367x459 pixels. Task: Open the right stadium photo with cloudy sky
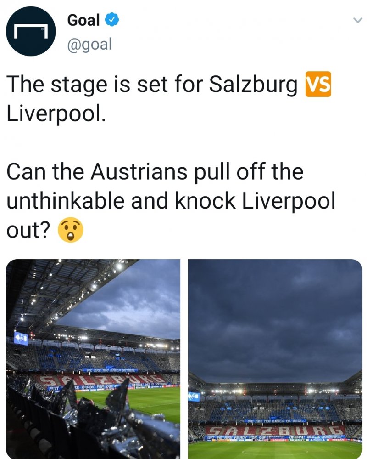tap(275, 358)
